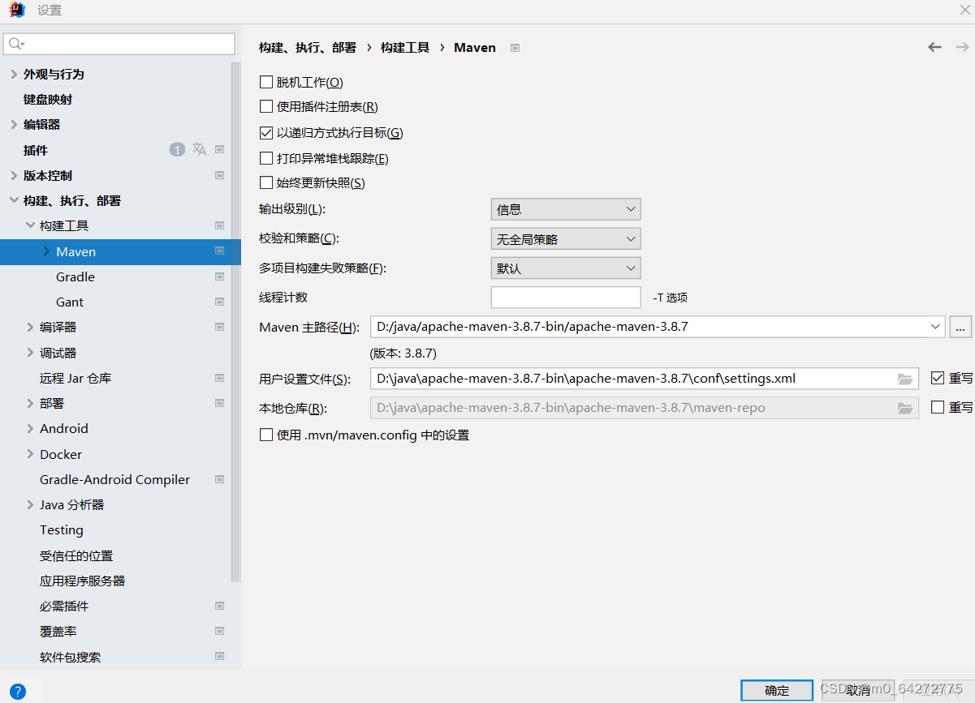Expand the Android tree node
Screen dimensions: 975x703
click(30, 428)
